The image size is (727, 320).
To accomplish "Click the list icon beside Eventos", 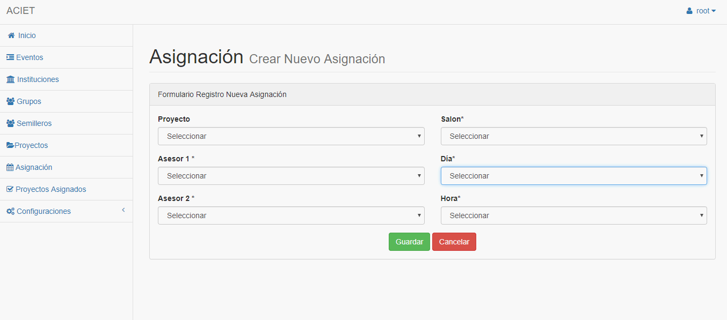I will point(10,57).
